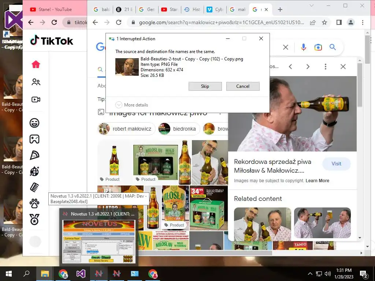The image size is (375, 281).
Task: Click Skip in the Interrupted Action dialog
Action: (205, 86)
